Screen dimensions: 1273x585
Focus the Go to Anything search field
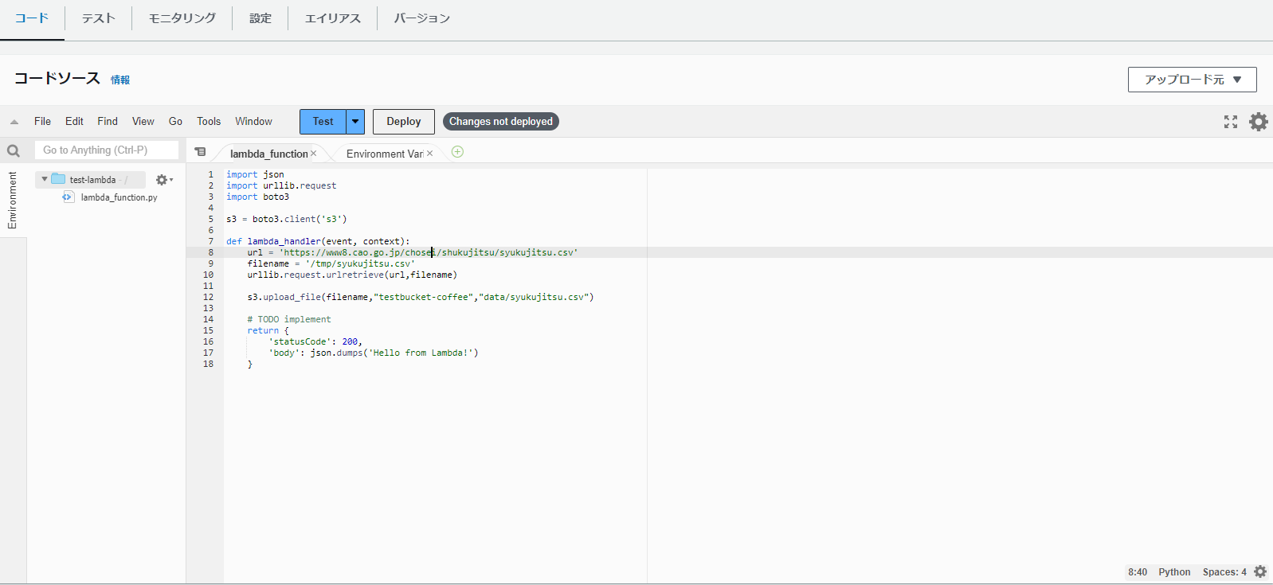pyautogui.click(x=107, y=150)
